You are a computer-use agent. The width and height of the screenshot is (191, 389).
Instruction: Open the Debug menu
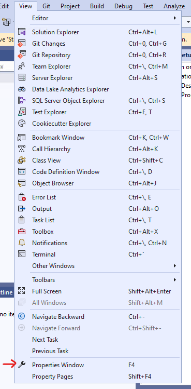point(123,6)
